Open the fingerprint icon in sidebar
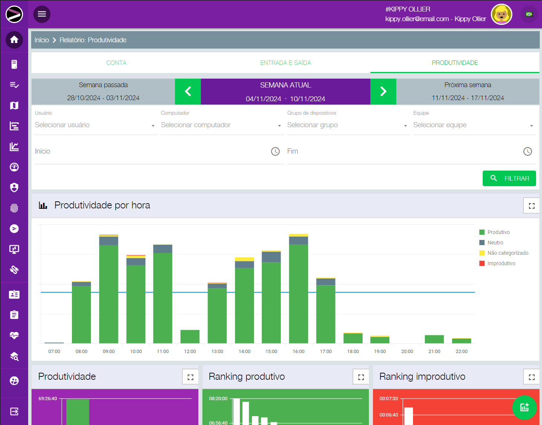This screenshot has width=542, height=425. pos(14,208)
